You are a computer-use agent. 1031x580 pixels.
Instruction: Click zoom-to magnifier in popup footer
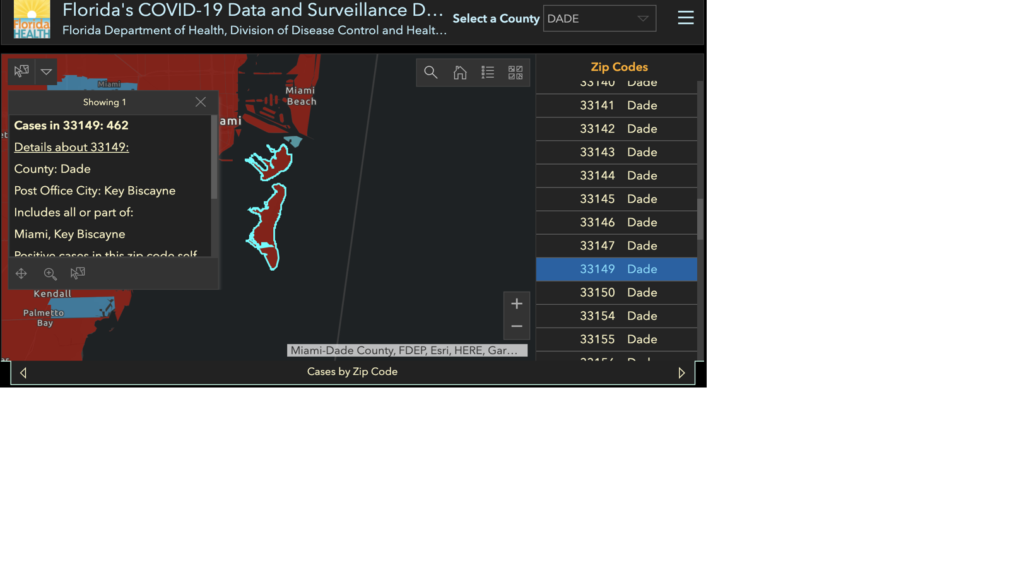coord(50,273)
